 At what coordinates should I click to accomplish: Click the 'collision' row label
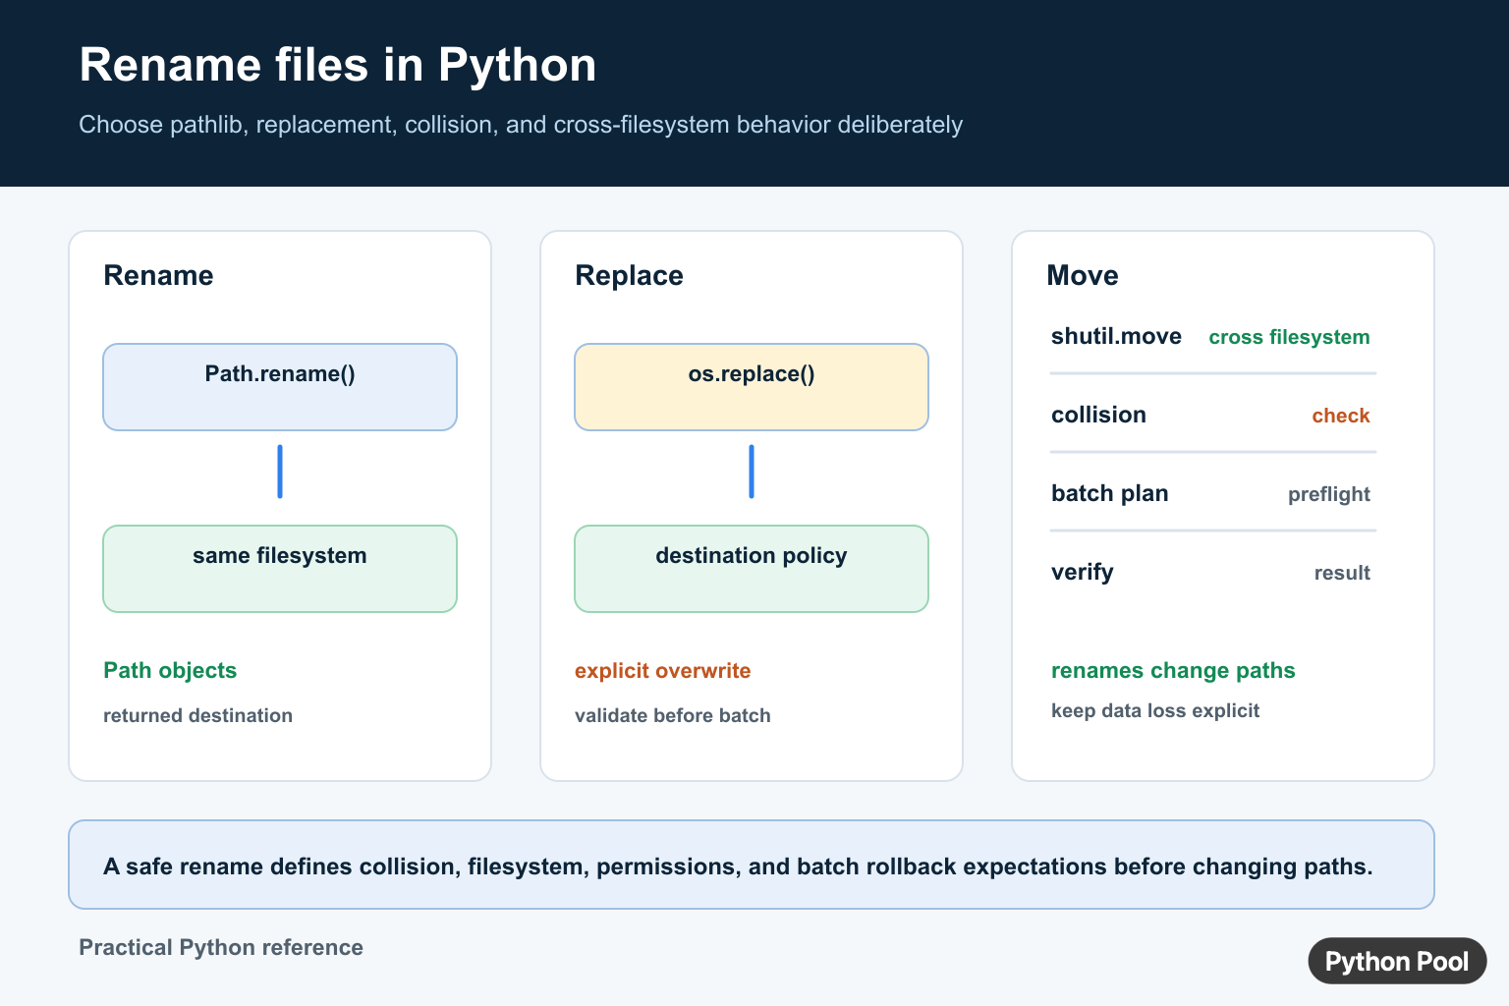pyautogui.click(x=1098, y=415)
